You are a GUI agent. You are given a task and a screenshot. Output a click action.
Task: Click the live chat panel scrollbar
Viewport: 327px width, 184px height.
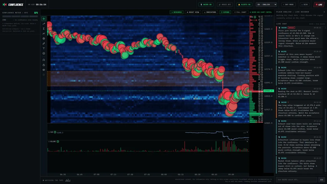pyautogui.click(x=325, y=141)
